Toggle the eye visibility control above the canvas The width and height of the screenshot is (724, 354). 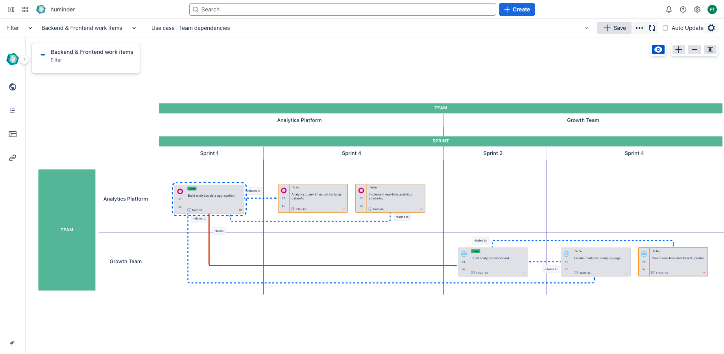tap(658, 50)
